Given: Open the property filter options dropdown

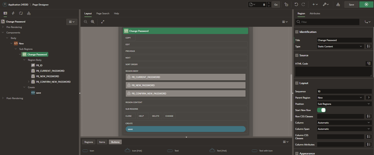Looking at the screenshot, I should pyautogui.click(x=368, y=22).
